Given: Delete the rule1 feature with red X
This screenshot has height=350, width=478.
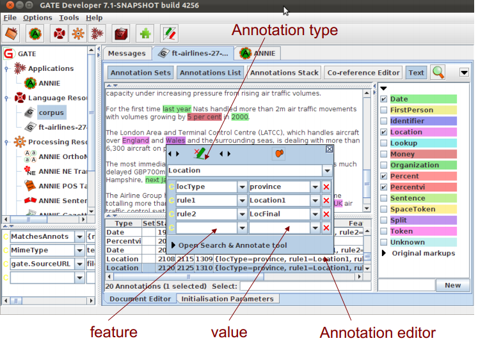Looking at the screenshot, I should pos(326,201).
